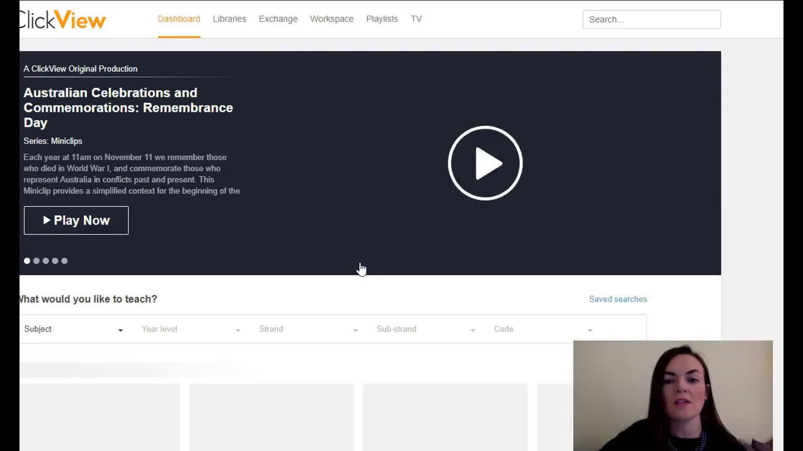The width and height of the screenshot is (803, 451).
Task: Open the TV tab
Action: coord(416,19)
